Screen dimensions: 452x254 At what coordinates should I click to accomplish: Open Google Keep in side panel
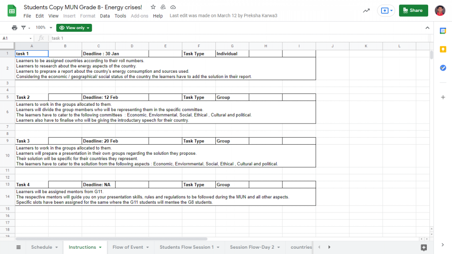click(x=443, y=49)
